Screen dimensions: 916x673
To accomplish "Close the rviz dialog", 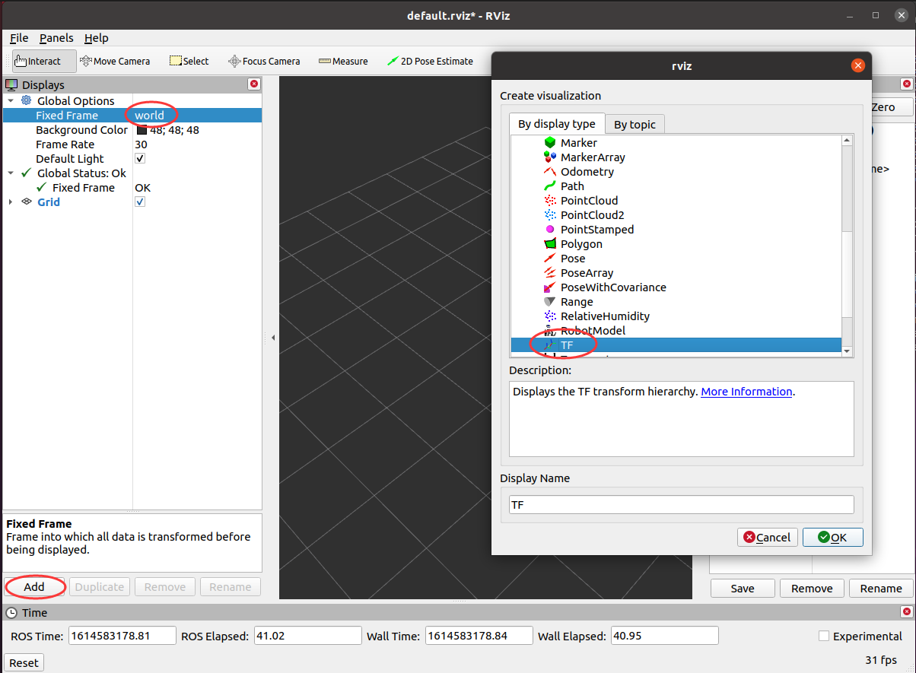I will click(x=858, y=66).
